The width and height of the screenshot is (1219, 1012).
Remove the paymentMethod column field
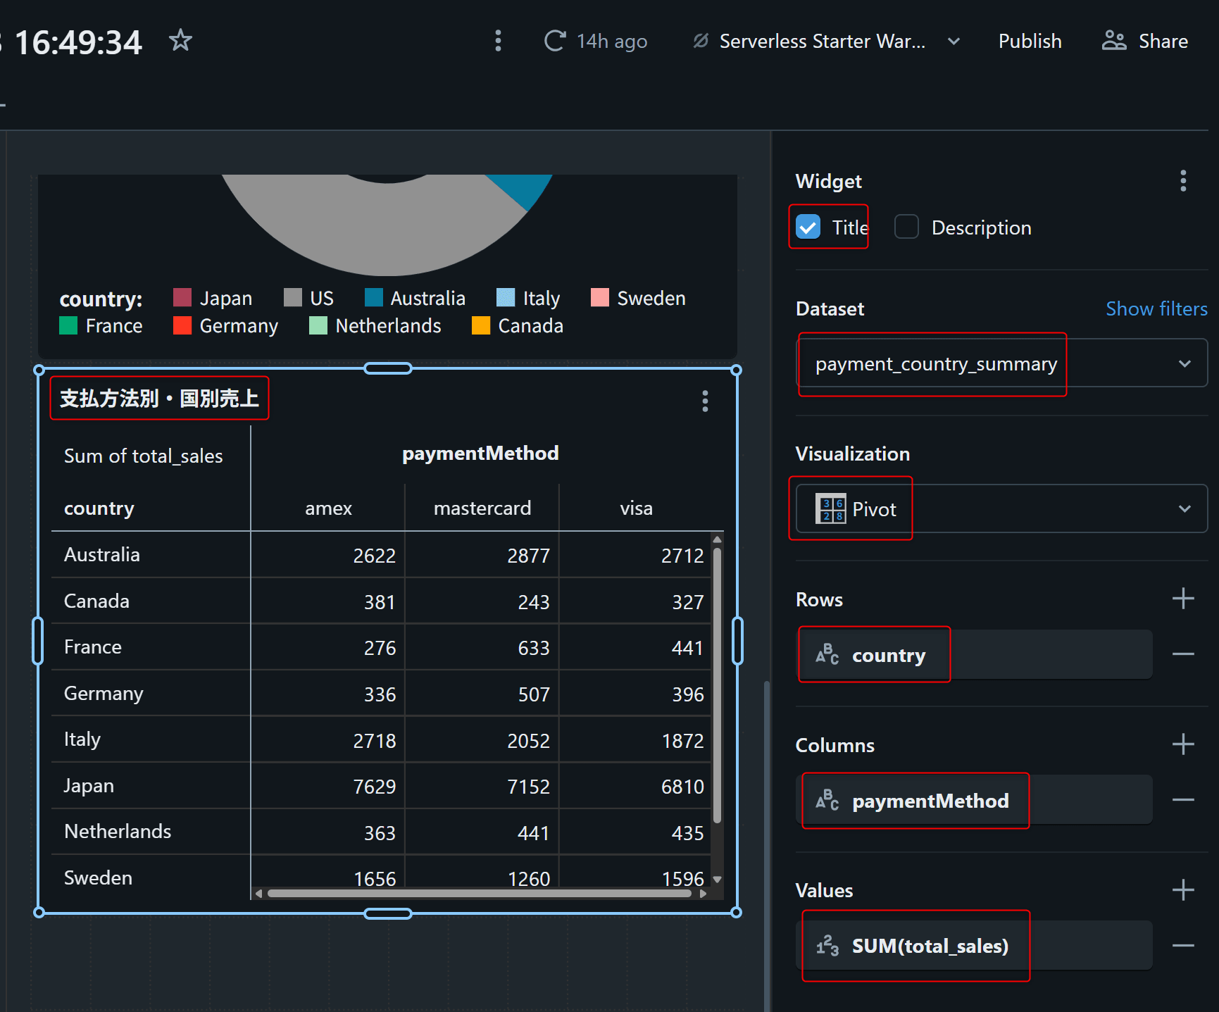point(1183,800)
